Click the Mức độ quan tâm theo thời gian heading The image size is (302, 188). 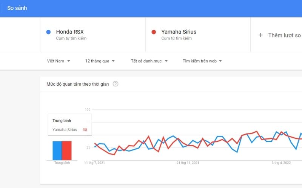[x=77, y=84]
